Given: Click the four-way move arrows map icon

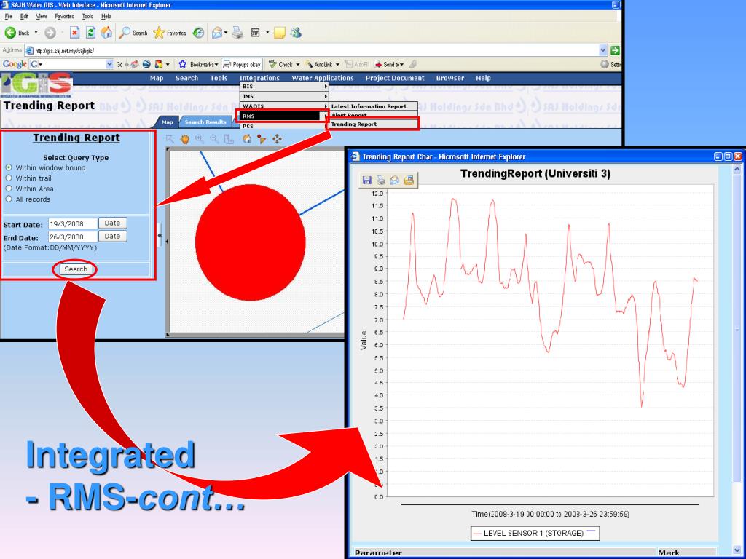Looking at the screenshot, I should pyautogui.click(x=277, y=139).
